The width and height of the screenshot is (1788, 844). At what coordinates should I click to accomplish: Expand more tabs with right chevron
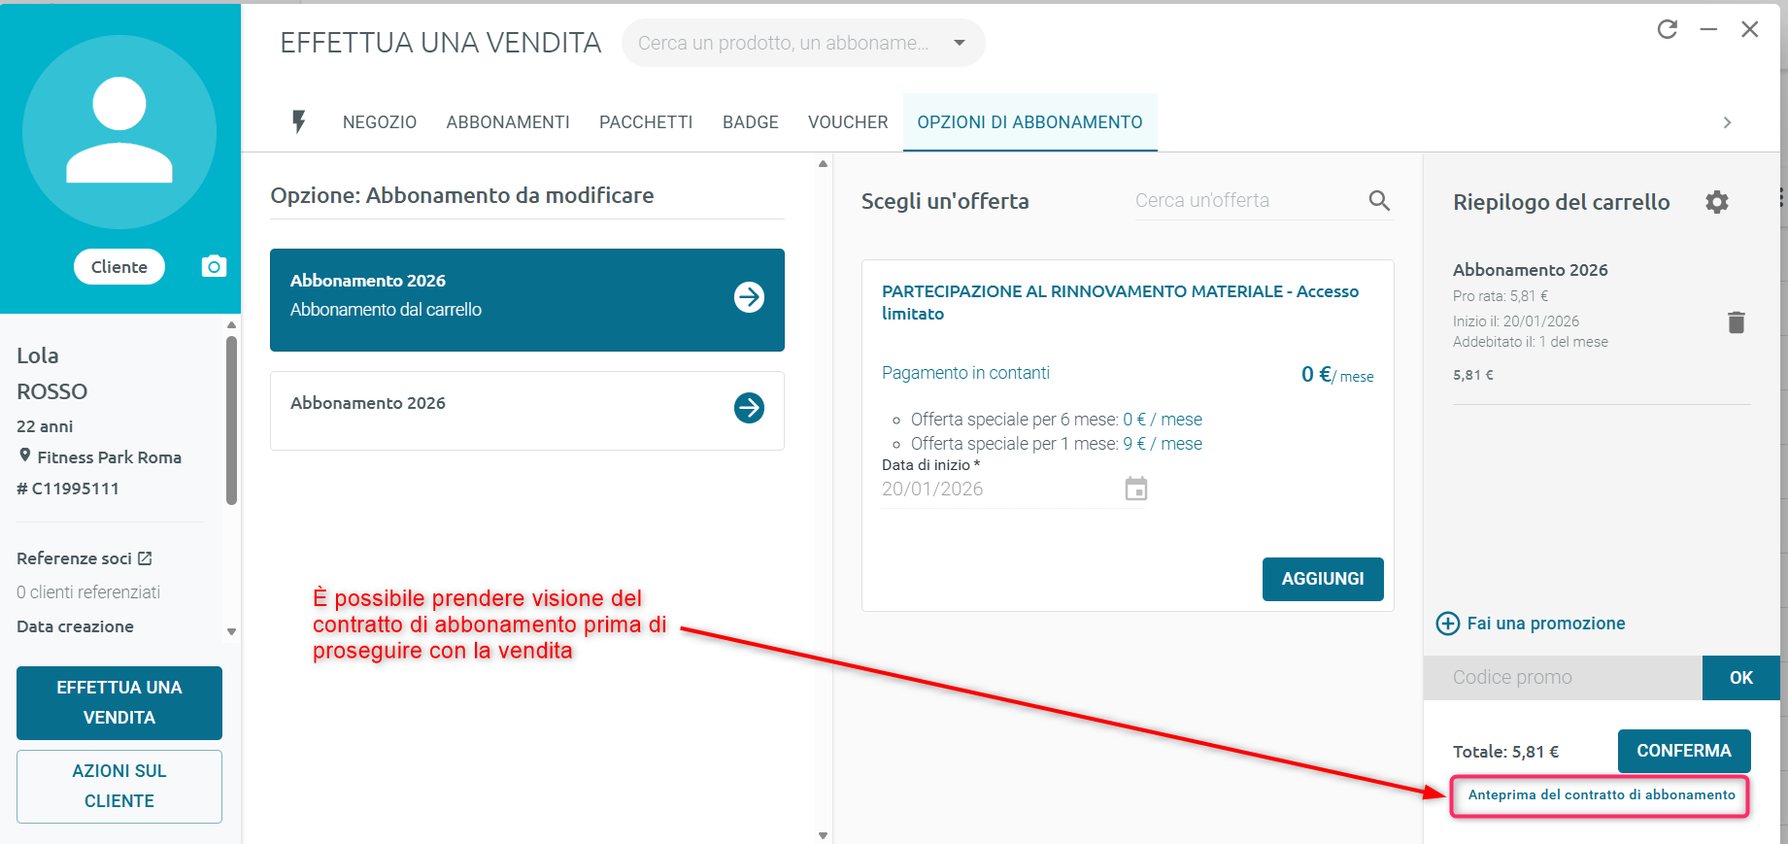[1727, 122]
